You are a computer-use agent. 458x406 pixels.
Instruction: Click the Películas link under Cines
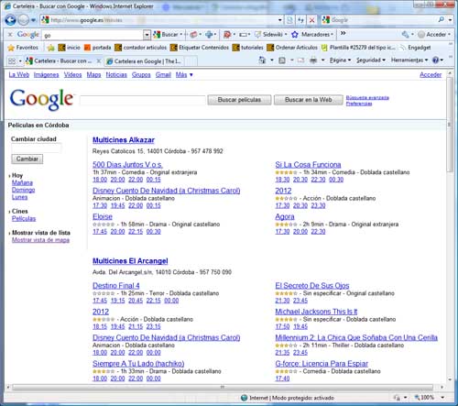tap(24, 218)
